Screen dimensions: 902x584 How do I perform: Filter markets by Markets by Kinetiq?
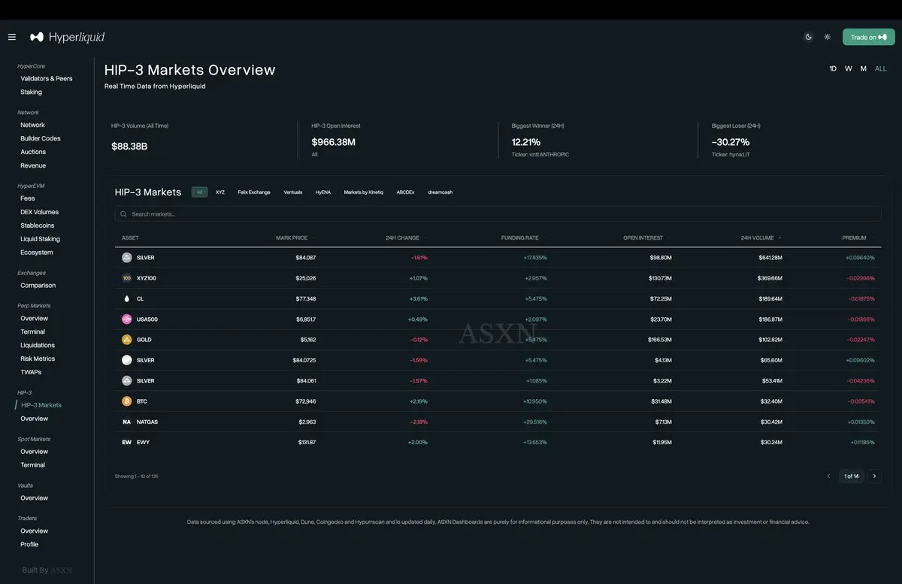(364, 192)
